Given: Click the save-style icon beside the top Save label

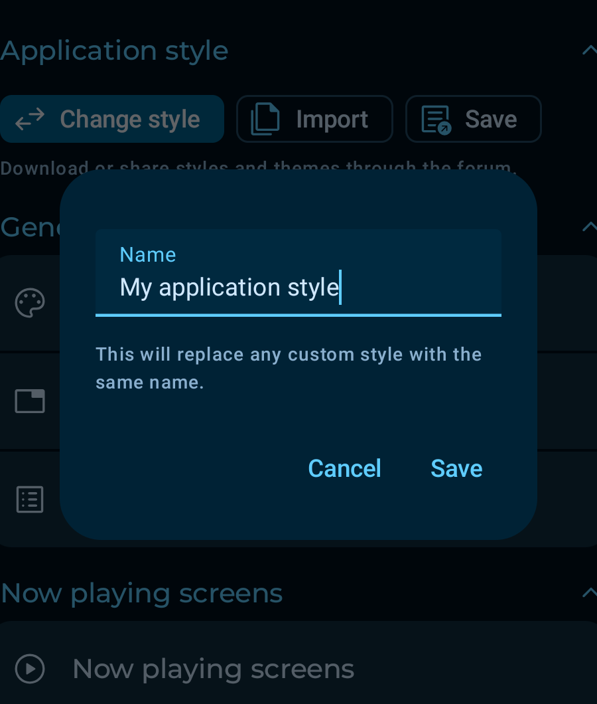Looking at the screenshot, I should [436, 120].
